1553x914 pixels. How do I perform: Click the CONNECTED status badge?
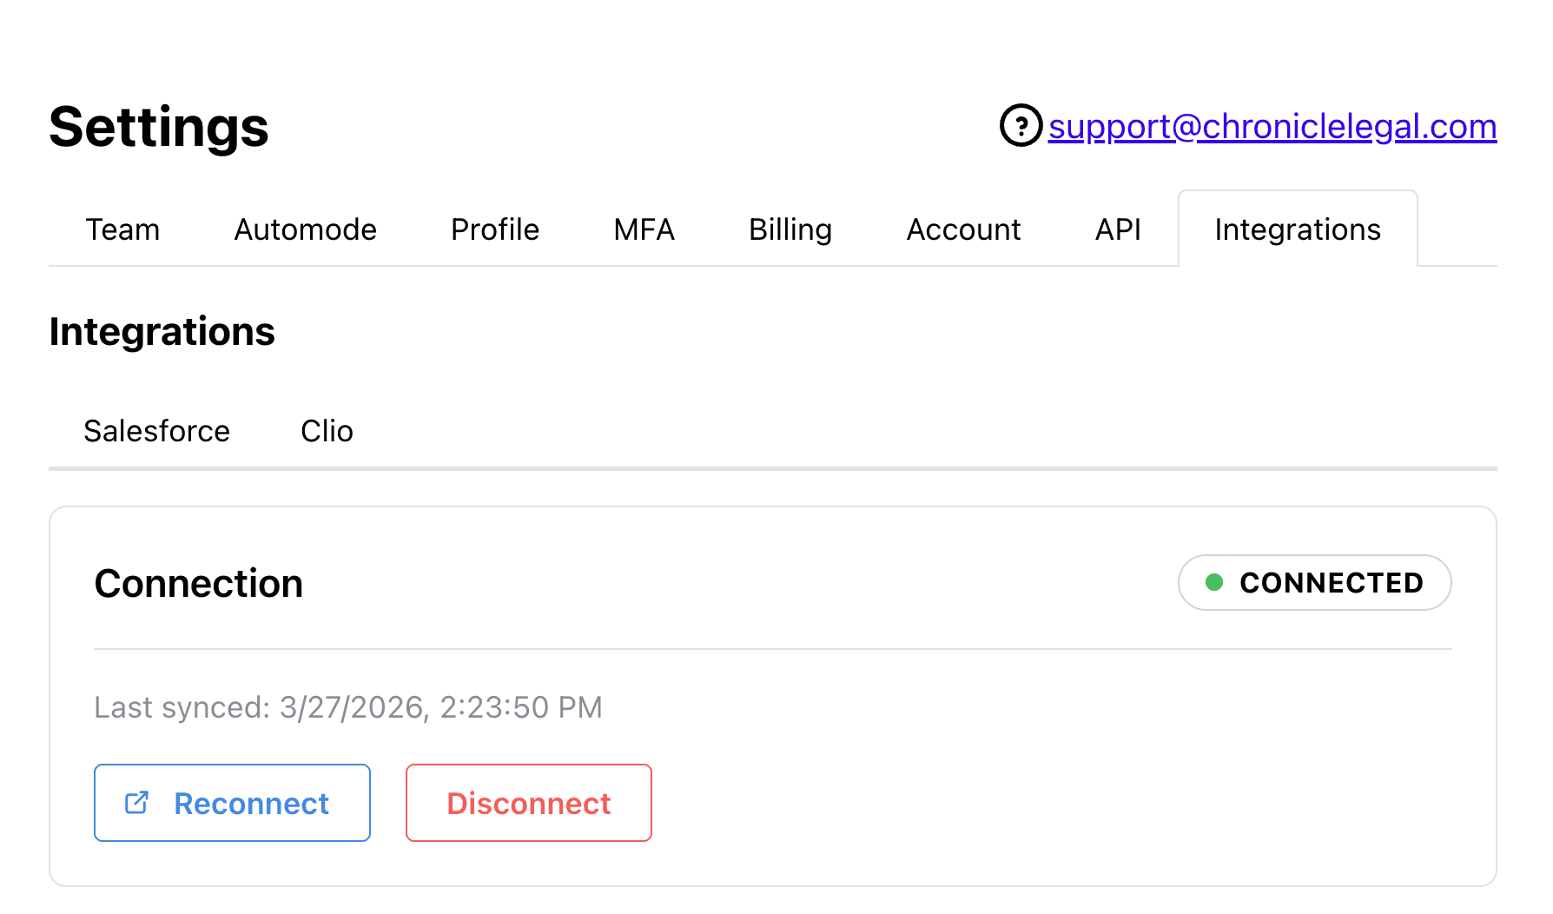pos(1314,582)
